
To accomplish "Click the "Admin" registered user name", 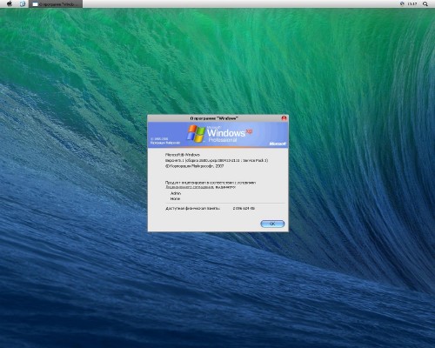I will [176, 193].
